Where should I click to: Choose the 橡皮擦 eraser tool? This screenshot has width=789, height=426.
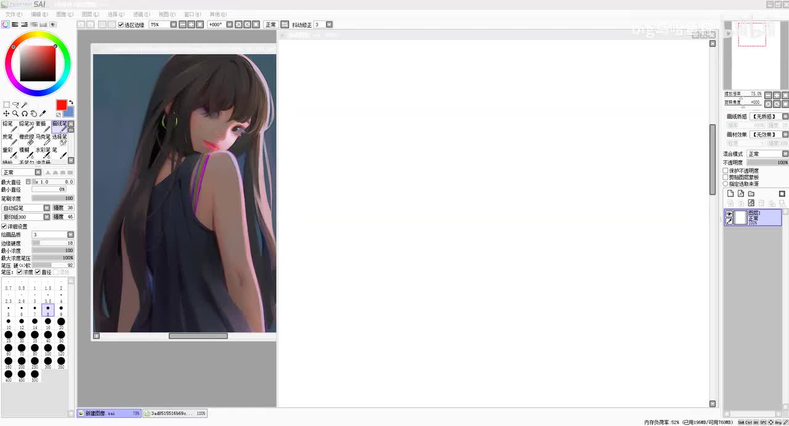coord(26,140)
